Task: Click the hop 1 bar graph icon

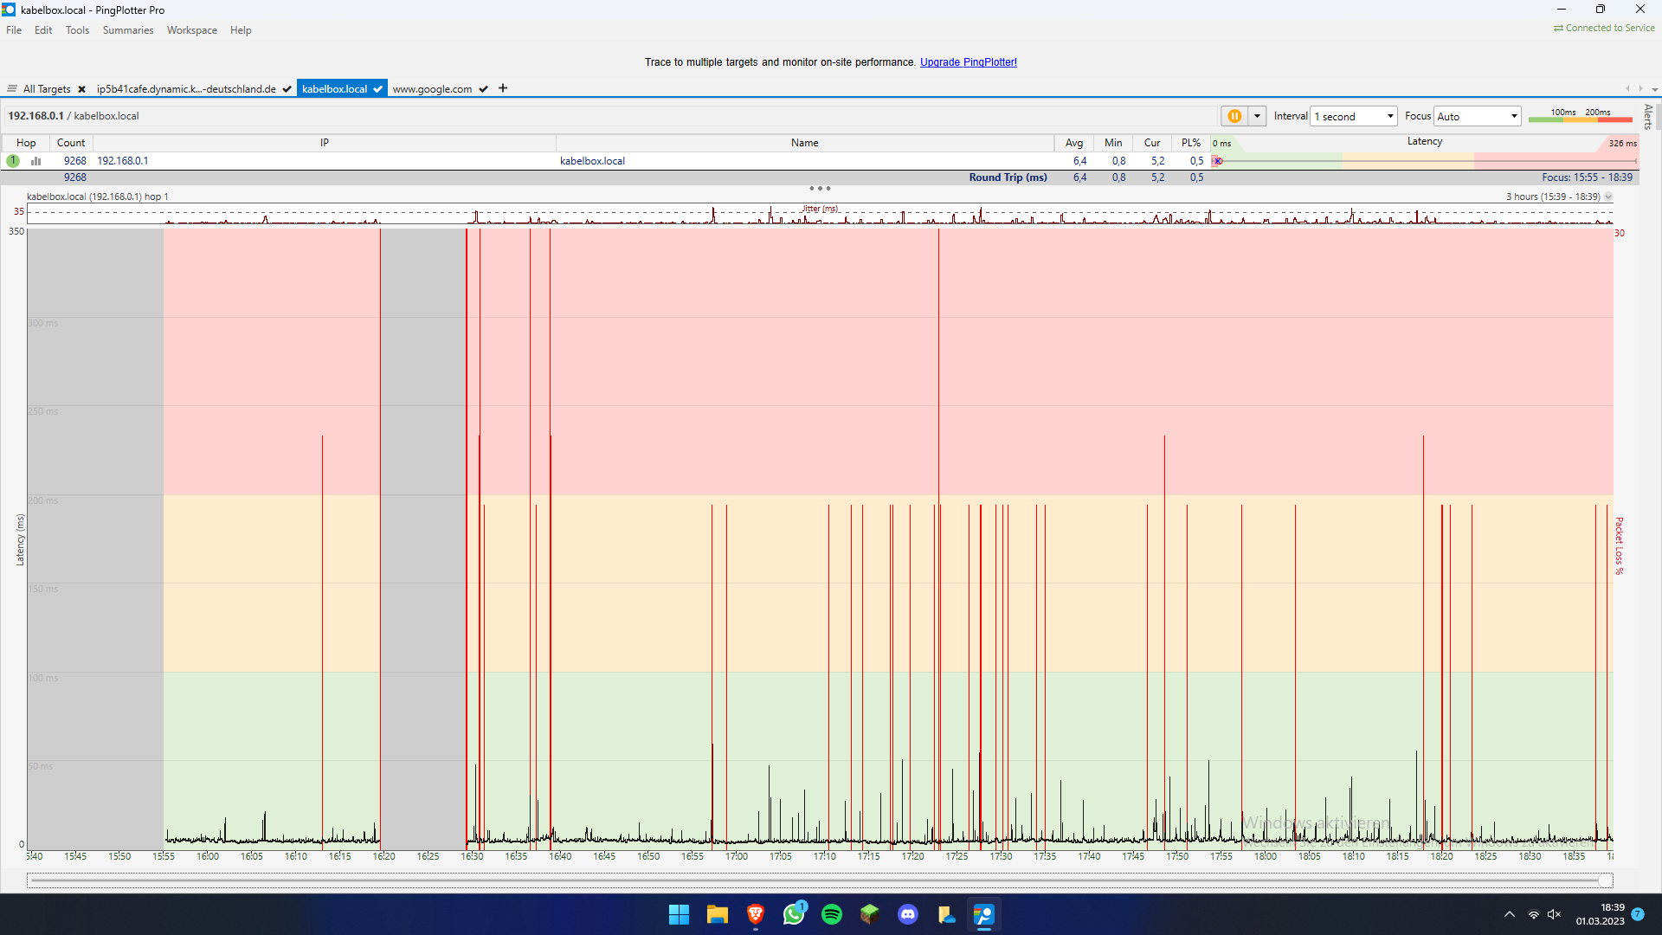Action: pos(36,161)
